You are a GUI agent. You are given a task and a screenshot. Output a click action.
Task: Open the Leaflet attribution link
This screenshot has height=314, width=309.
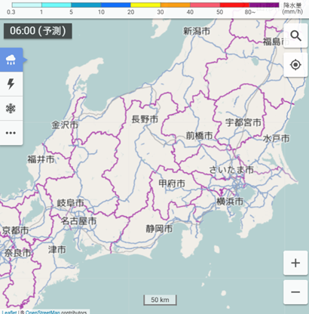(9, 312)
